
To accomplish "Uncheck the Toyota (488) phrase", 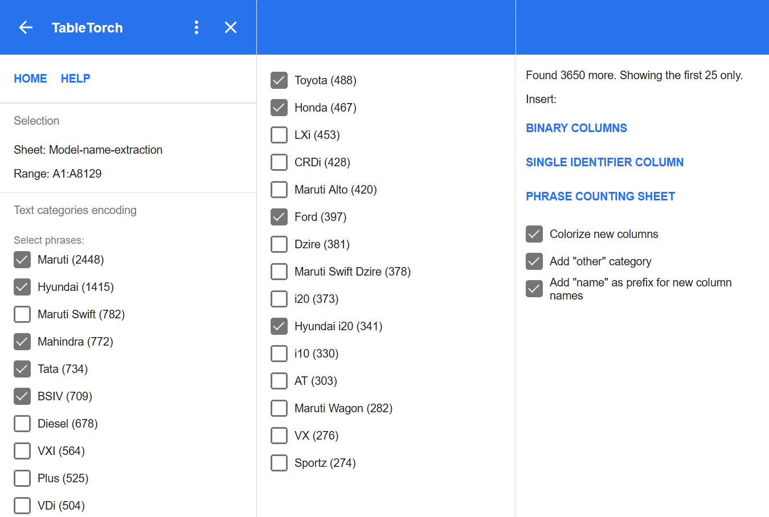I will [279, 80].
